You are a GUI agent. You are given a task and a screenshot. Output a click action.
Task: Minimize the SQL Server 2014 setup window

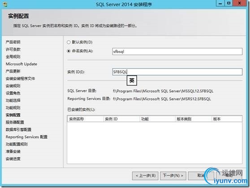220,3
